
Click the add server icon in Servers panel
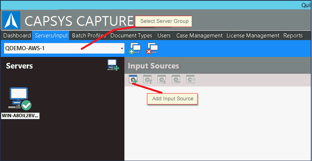tap(113, 65)
